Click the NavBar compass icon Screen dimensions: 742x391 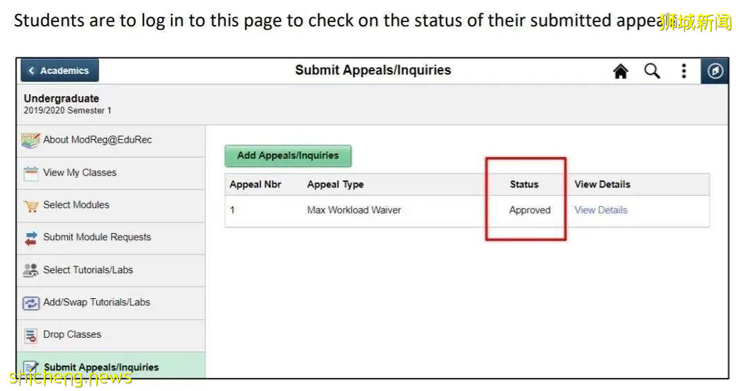pyautogui.click(x=715, y=71)
